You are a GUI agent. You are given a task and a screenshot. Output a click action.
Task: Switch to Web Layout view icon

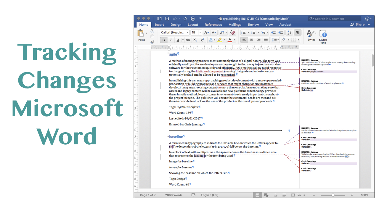coord(266,195)
